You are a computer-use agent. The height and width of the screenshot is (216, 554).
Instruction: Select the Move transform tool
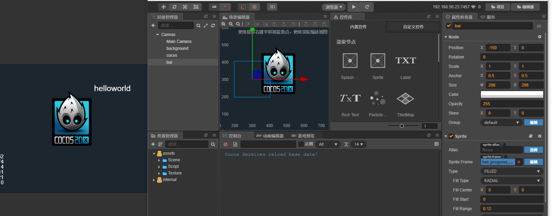click(x=164, y=7)
